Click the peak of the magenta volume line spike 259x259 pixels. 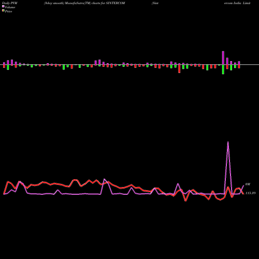(x=228, y=142)
